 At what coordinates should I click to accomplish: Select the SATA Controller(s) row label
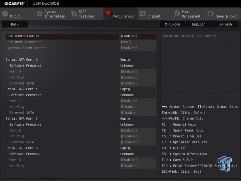[23, 36]
